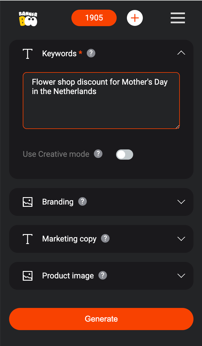This screenshot has width=202, height=346.
Task: Click the 1905 credits button
Action: coord(94,18)
